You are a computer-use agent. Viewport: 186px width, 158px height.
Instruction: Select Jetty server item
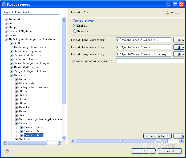[23, 95]
